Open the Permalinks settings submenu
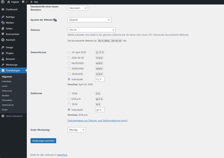224x158 pixels. coord(7,100)
